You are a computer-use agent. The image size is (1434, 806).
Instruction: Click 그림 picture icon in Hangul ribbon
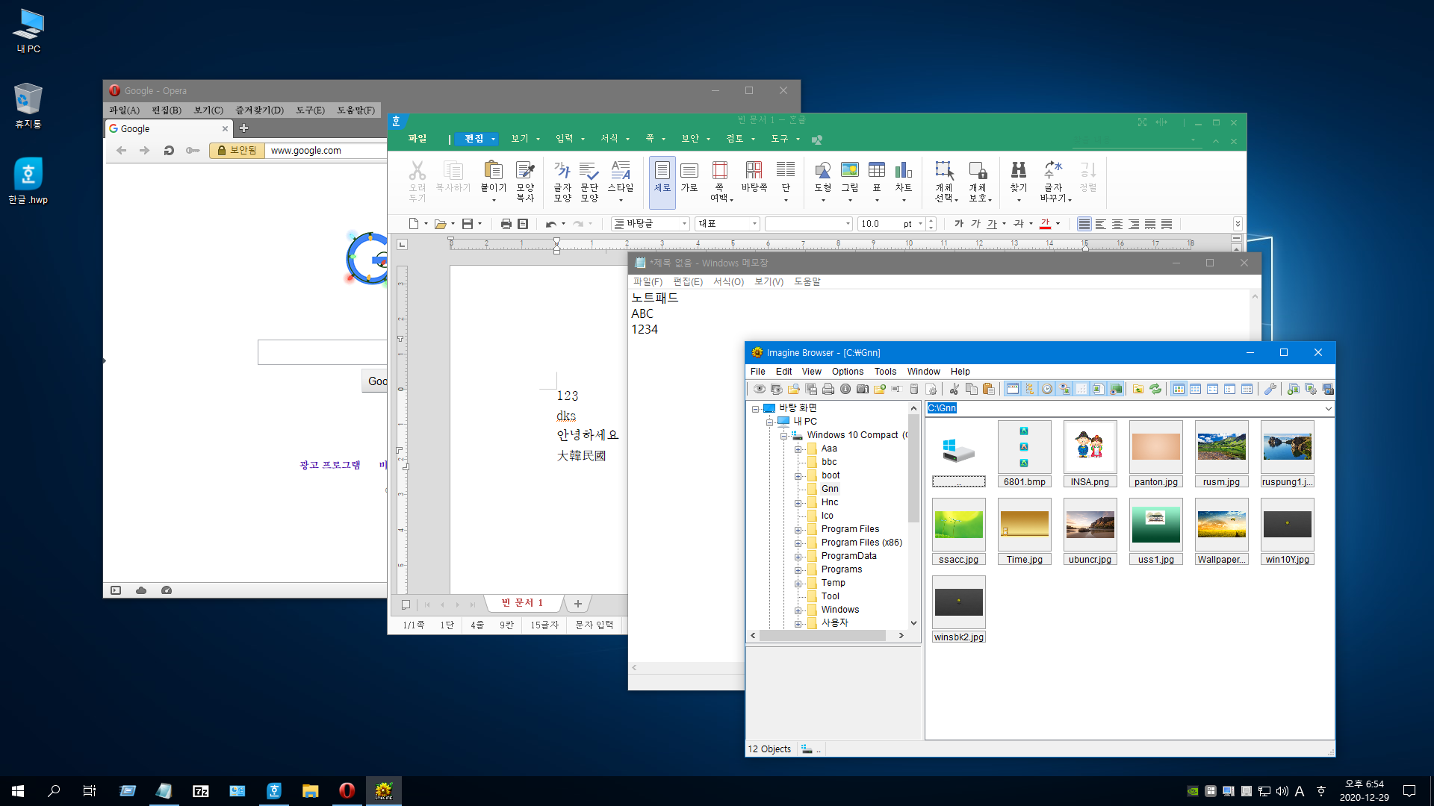point(850,181)
